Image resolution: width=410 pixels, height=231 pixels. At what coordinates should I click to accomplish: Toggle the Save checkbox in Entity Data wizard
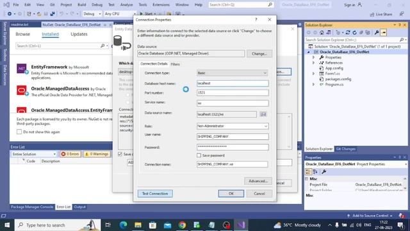(x=120, y=154)
